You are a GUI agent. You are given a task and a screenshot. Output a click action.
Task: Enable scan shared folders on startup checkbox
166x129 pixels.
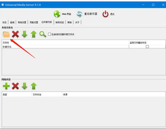[x=49, y=34]
